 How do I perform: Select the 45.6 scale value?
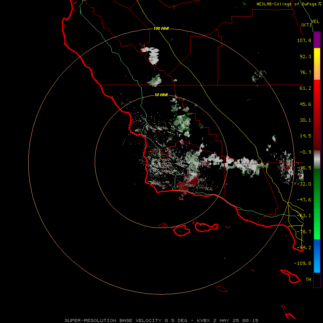tap(305, 104)
